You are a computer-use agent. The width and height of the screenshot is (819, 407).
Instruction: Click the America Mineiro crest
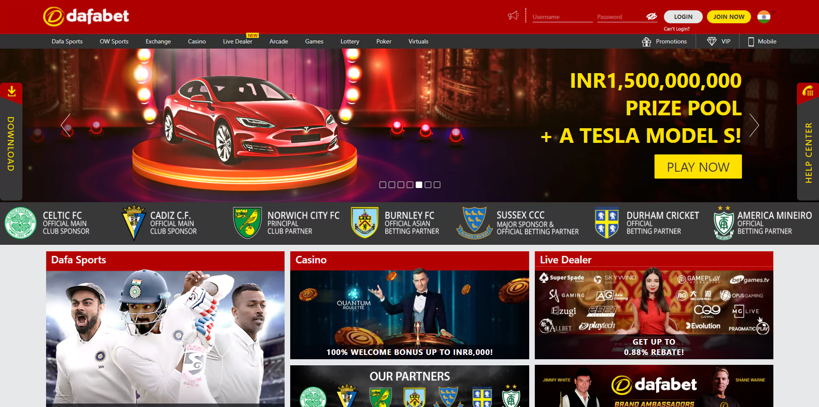(x=724, y=223)
